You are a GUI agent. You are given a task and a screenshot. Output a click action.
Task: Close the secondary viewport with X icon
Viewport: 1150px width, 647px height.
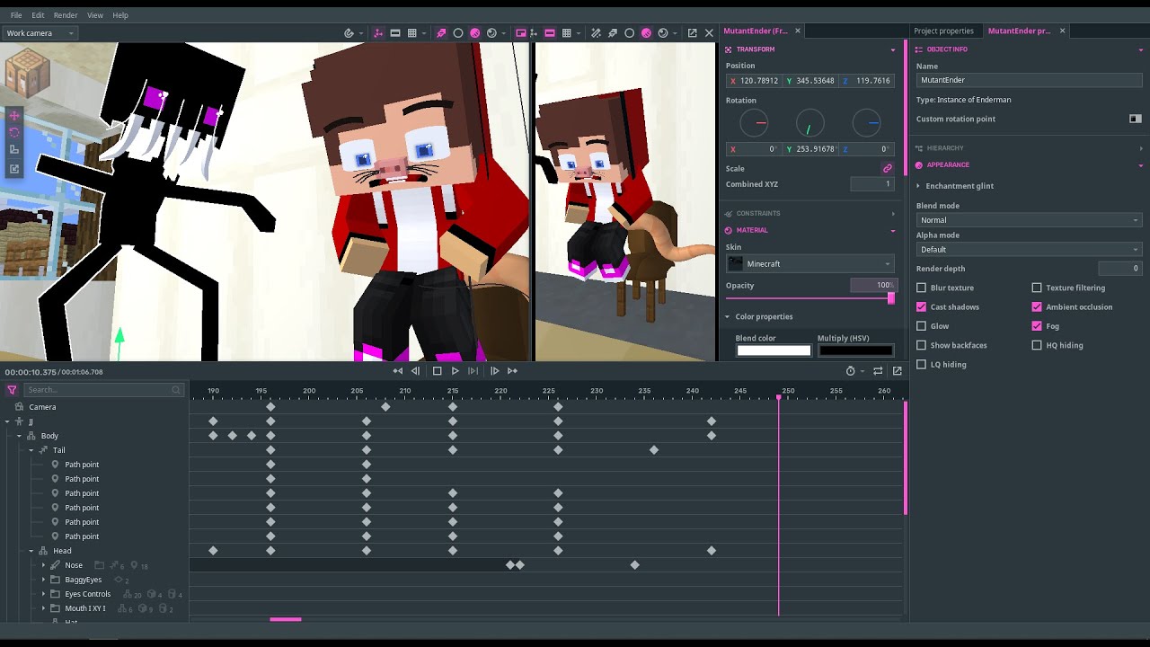[x=709, y=33]
